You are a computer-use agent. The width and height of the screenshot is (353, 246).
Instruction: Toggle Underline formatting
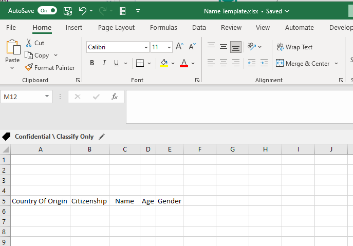tap(116, 63)
